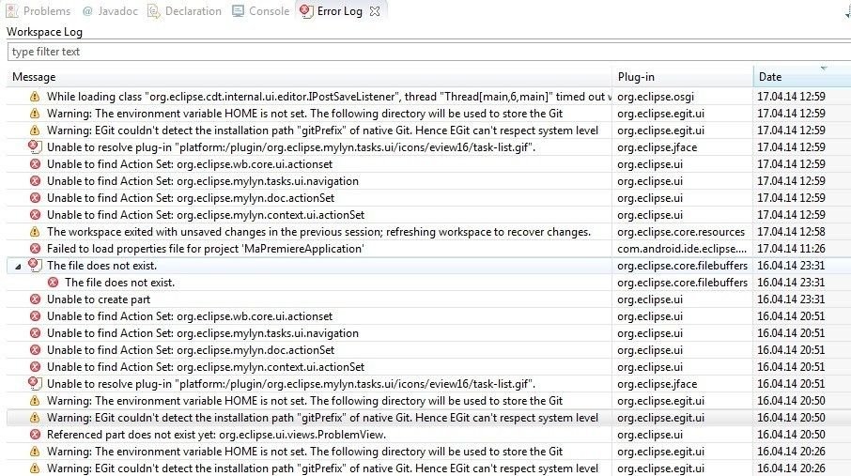Select 'The workspace exited with unsaved changes' message
This screenshot has height=476, width=851.
(x=318, y=232)
